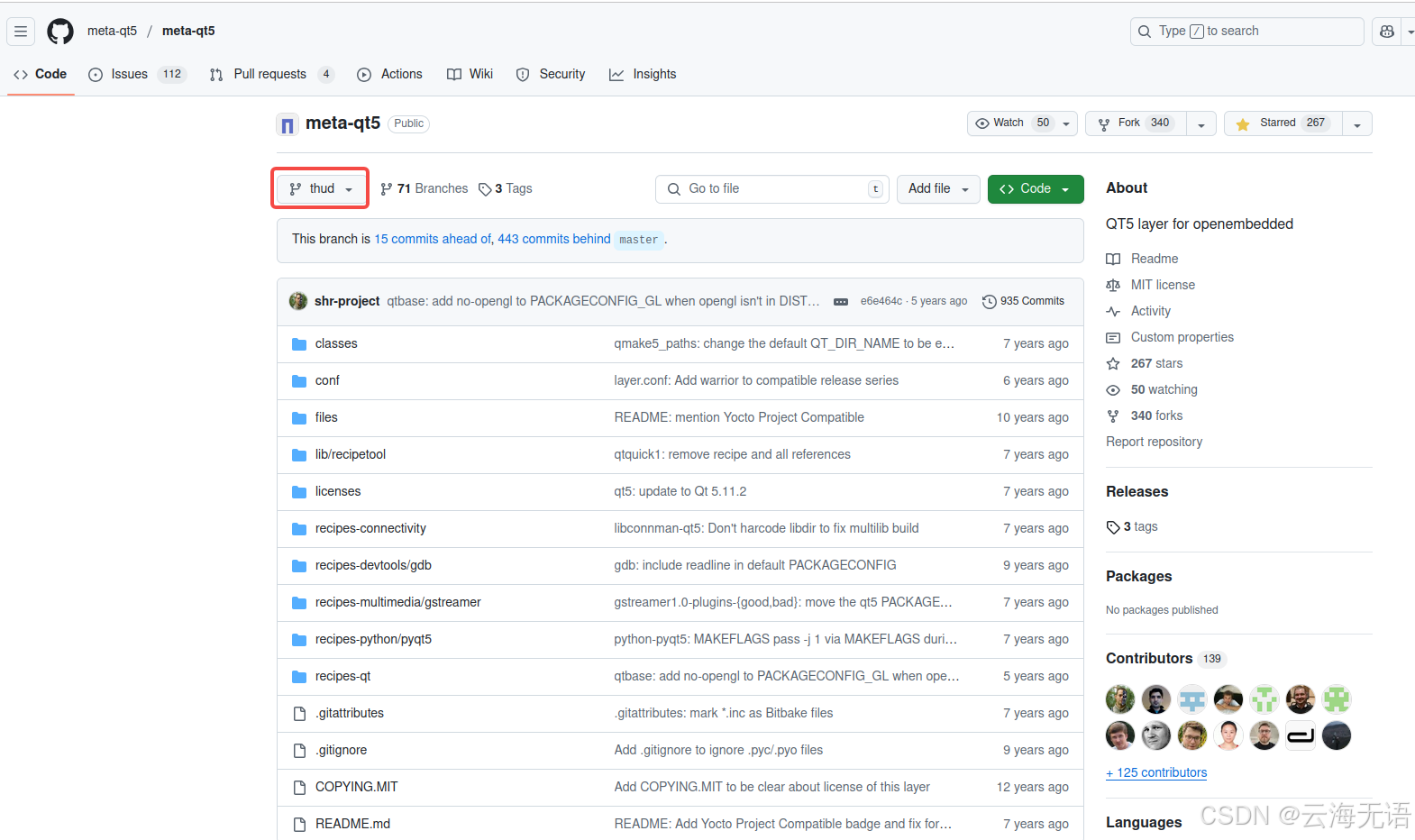Go to GitHub home via Octocat logo
This screenshot has width=1415, height=840.
tap(60, 31)
